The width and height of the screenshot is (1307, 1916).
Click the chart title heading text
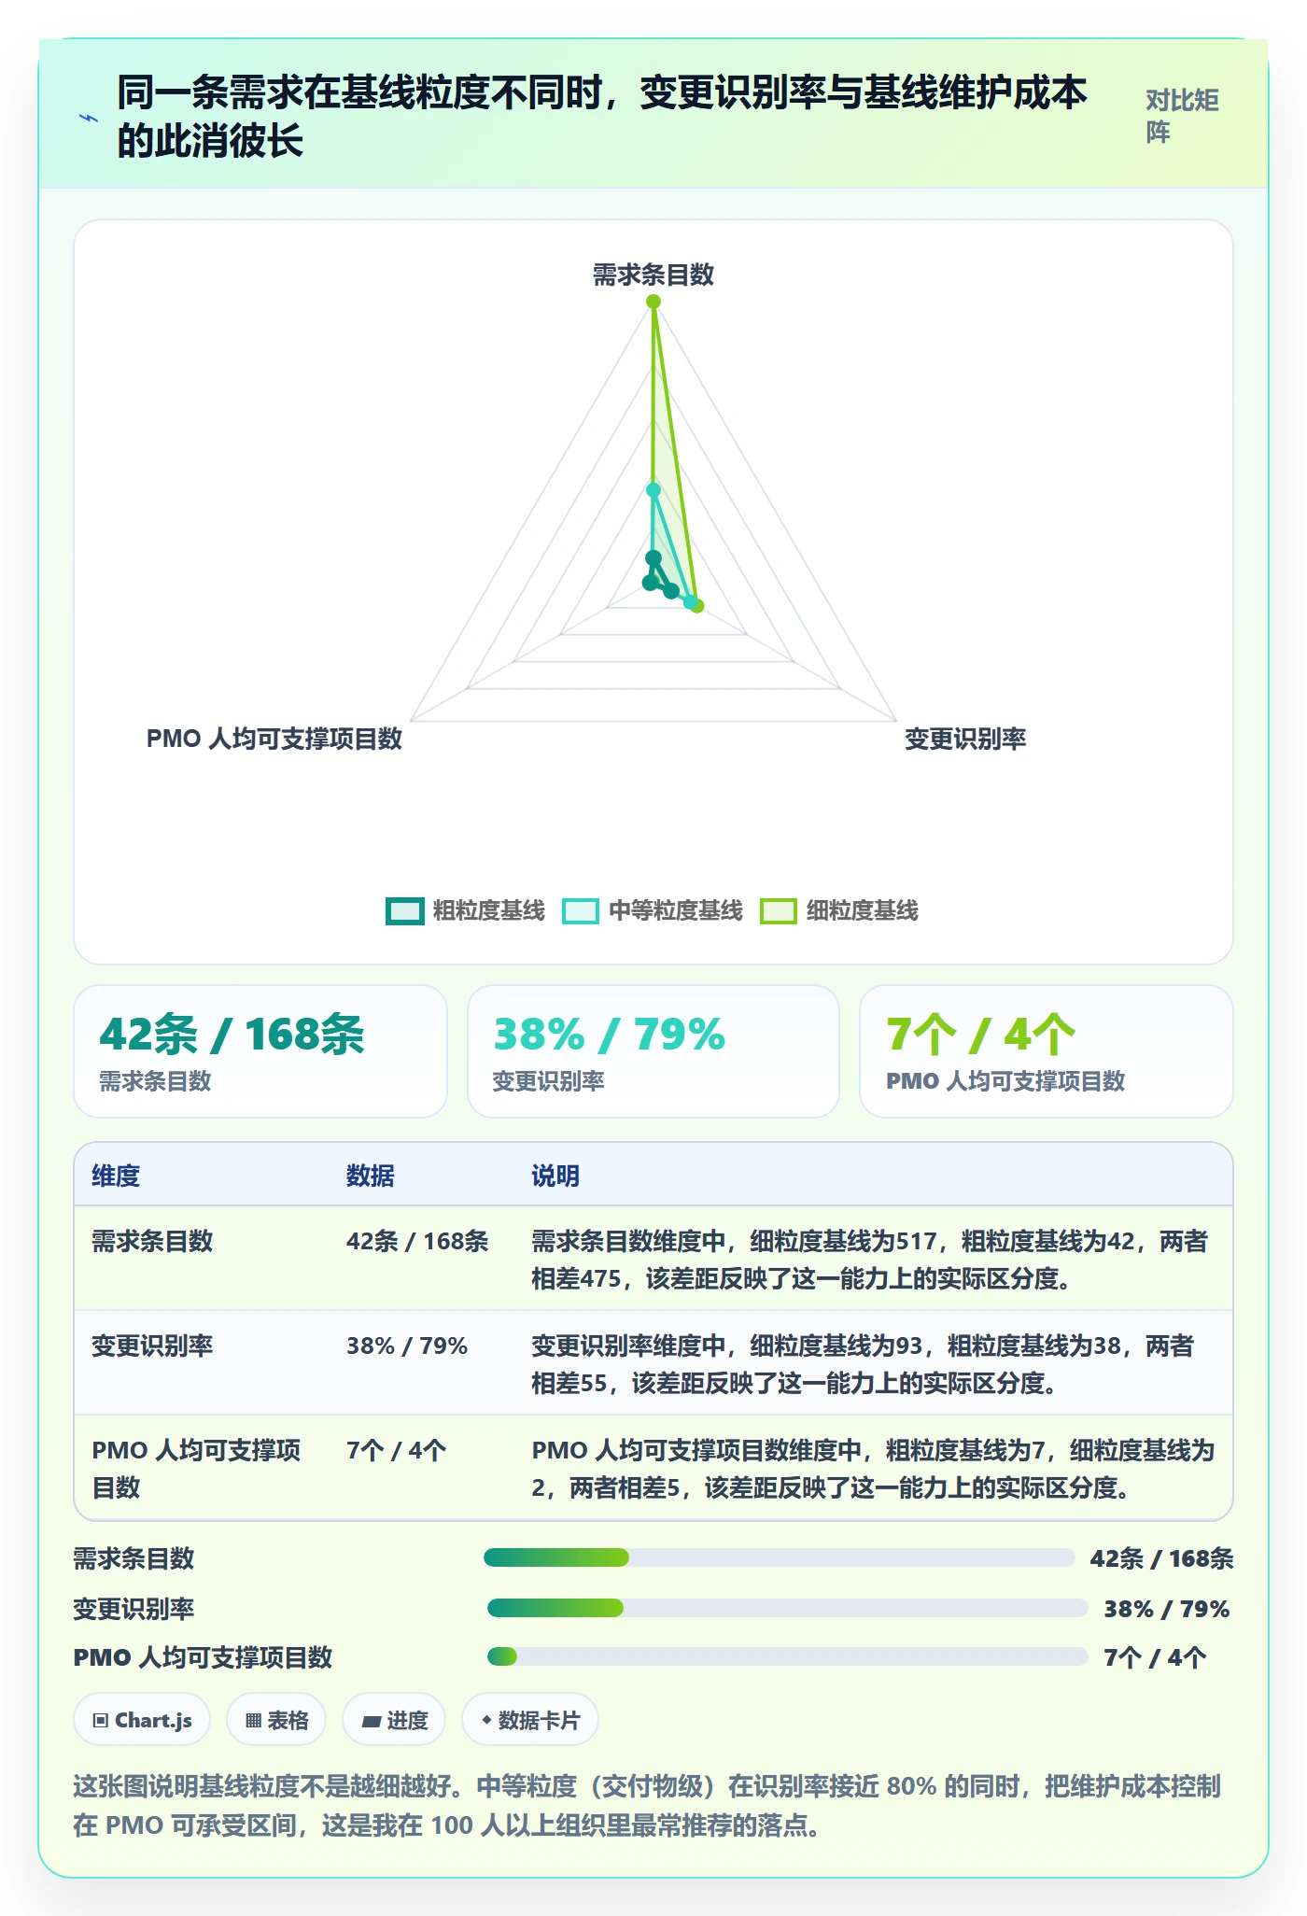click(602, 117)
